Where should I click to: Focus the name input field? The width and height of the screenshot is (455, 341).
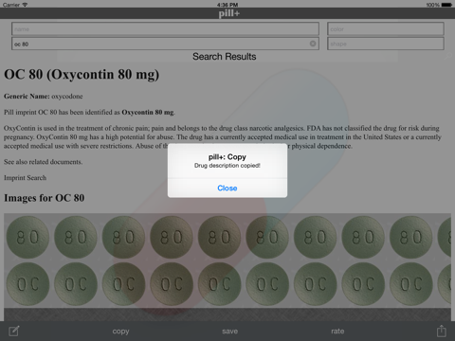(x=165, y=28)
